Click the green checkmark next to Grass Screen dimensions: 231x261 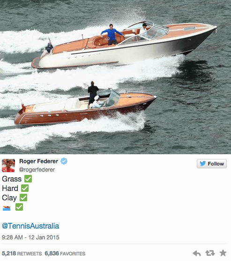(28, 179)
